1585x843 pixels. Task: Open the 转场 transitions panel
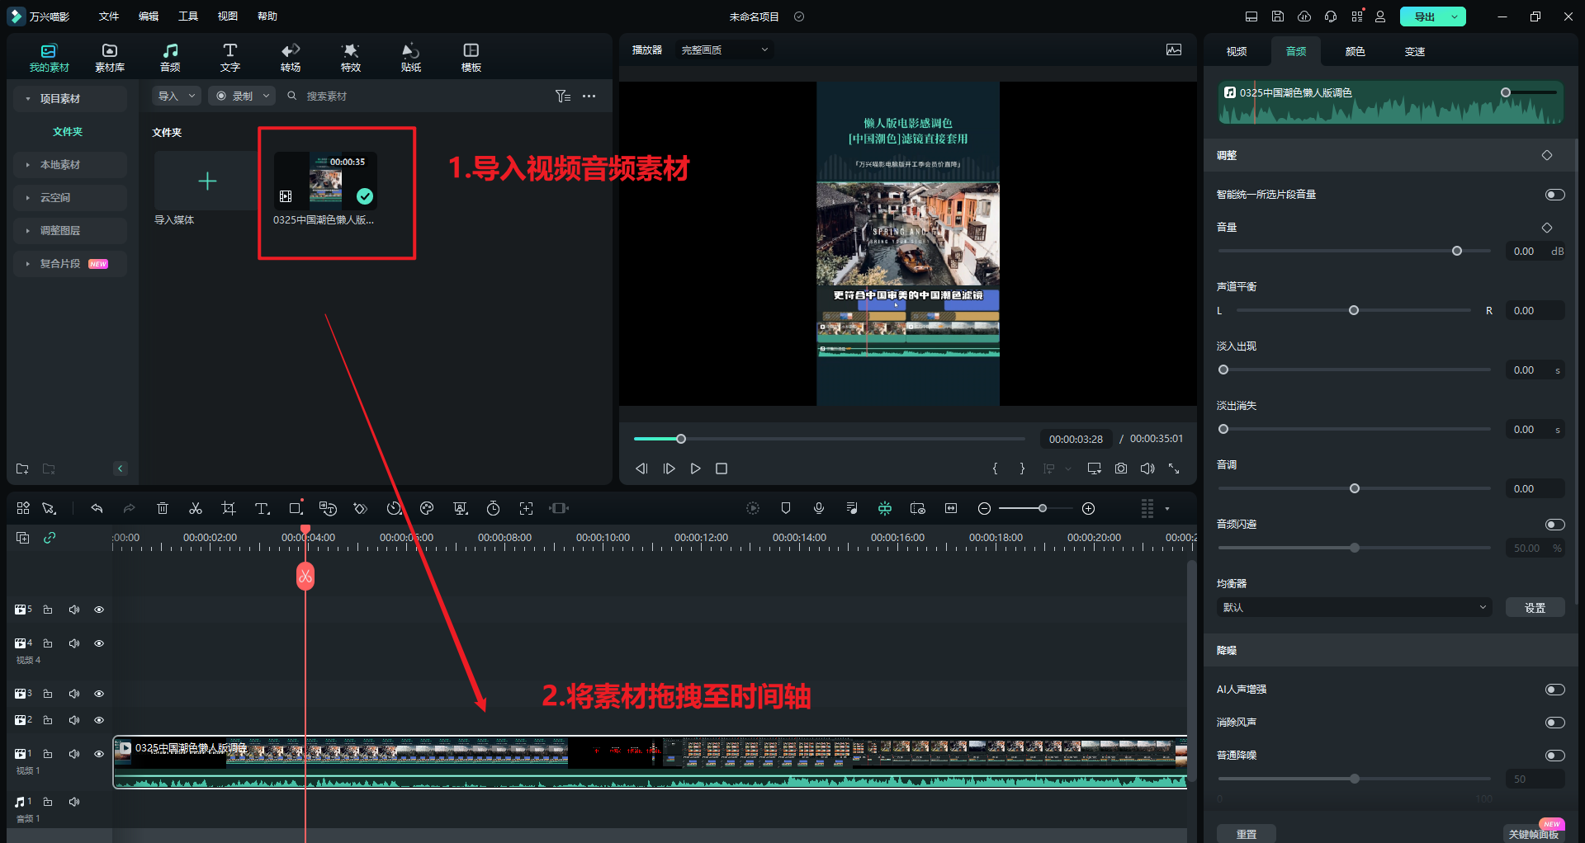point(290,57)
